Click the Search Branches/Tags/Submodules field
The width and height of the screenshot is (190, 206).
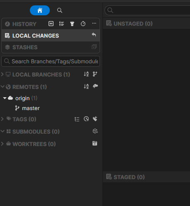(x=51, y=61)
